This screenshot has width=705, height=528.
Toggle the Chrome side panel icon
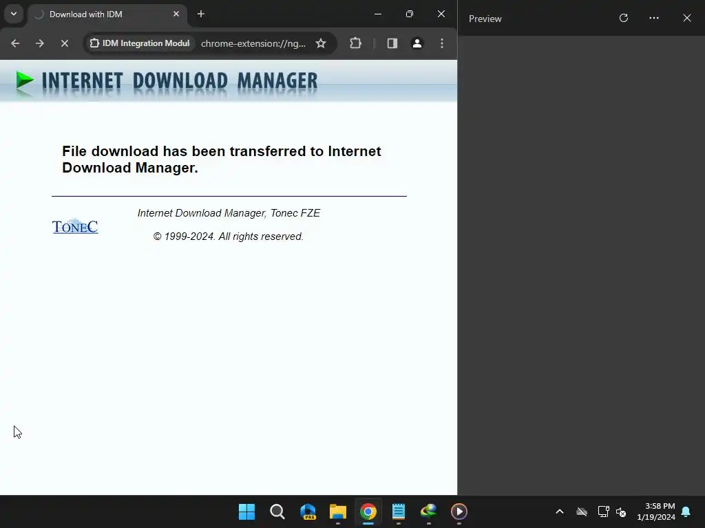click(392, 43)
